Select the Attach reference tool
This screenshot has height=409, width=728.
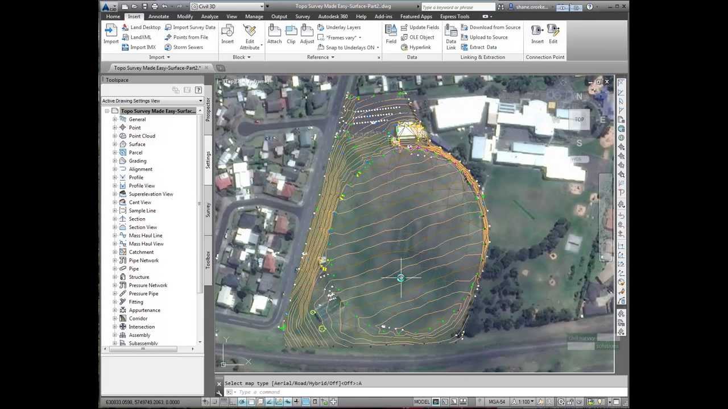pos(274,34)
